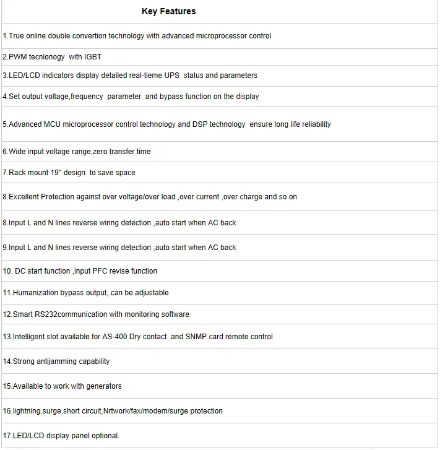This screenshot has height=450, width=440.
Task: Click the lightning, surge, short circuit protection row
Action: coord(220,411)
